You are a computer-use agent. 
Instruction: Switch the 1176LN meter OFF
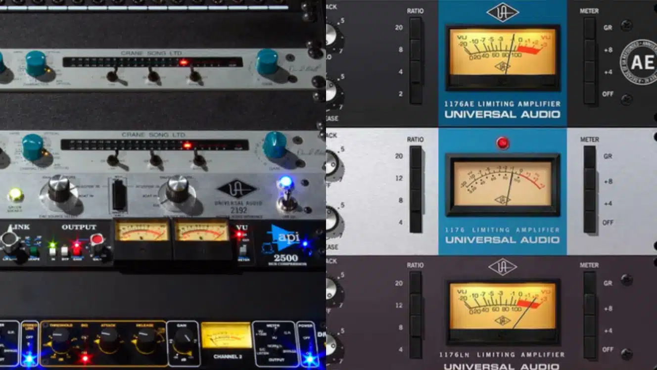(590, 348)
